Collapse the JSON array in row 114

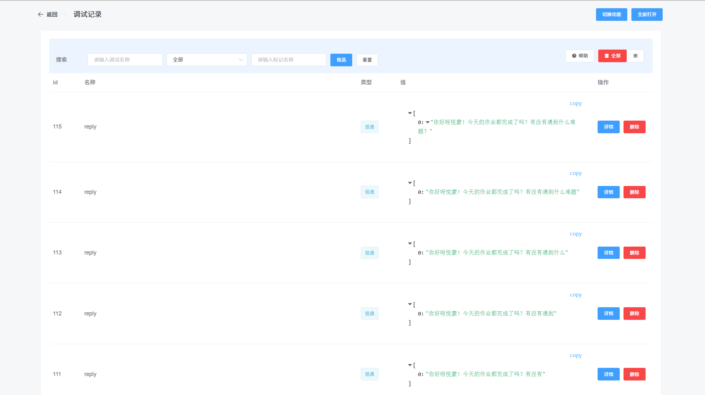410,183
